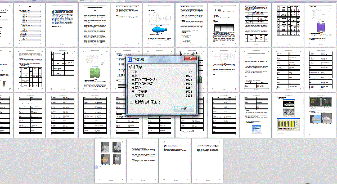
Task: Click the paragraph count value 1257
Action: click(x=189, y=88)
